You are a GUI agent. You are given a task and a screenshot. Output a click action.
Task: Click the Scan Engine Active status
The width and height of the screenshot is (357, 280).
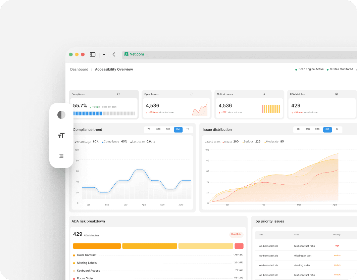pos(309,69)
